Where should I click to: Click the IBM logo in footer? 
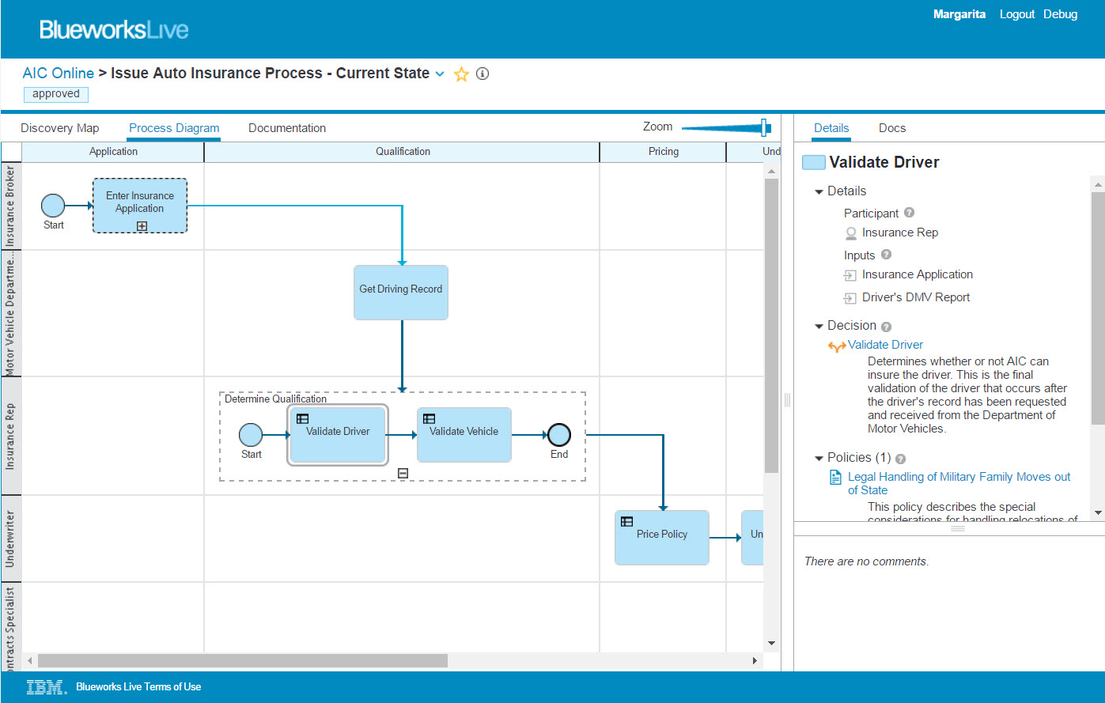47,686
